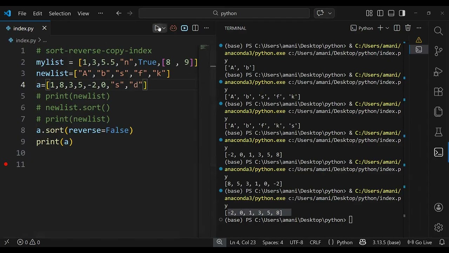This screenshot has width=449, height=253.
Task: Go back using the navigation left arrow
Action: click(119, 13)
